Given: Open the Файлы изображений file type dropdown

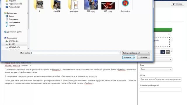Looking at the screenshot, I should [x=136, y=53].
